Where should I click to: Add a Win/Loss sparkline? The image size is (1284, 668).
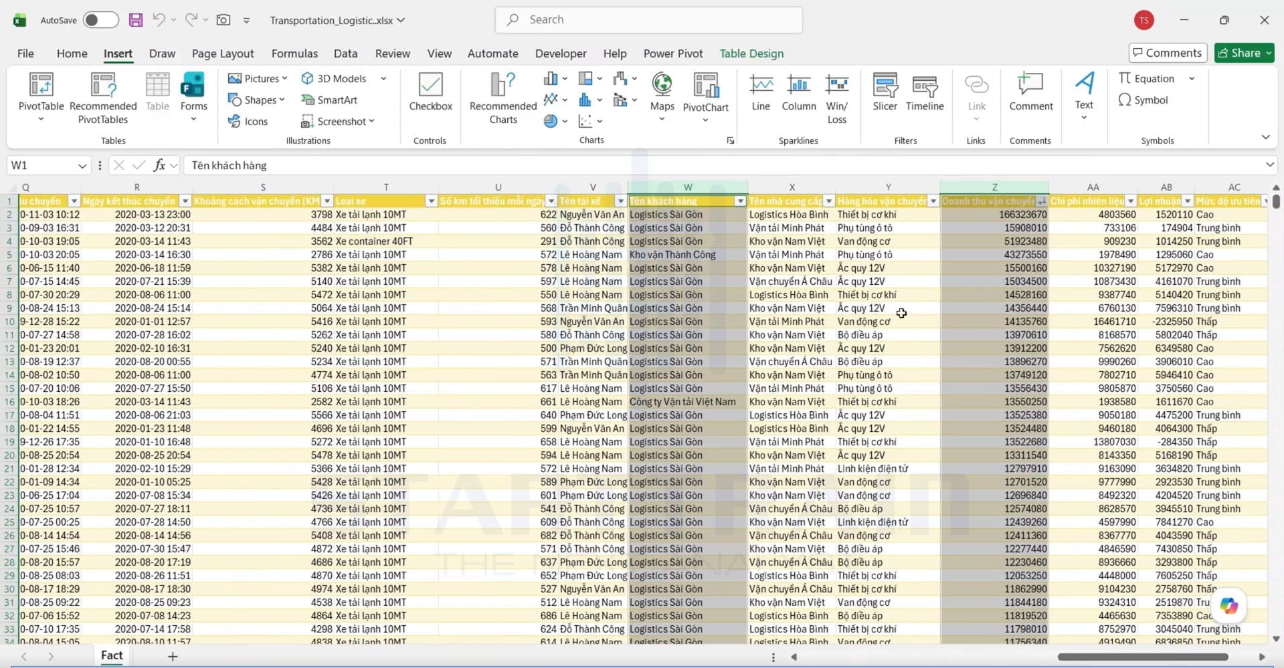[x=836, y=99]
